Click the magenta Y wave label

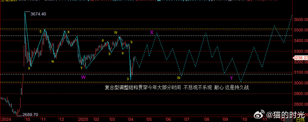231,78
